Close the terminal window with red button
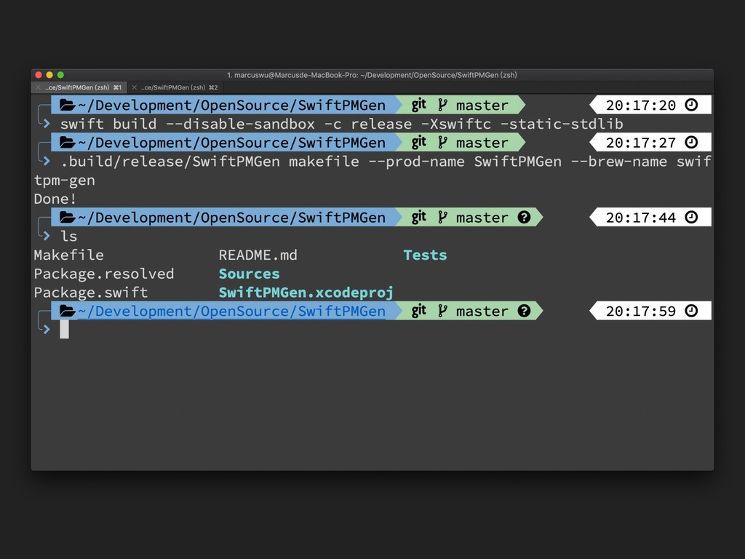This screenshot has height=559, width=745. [x=39, y=75]
